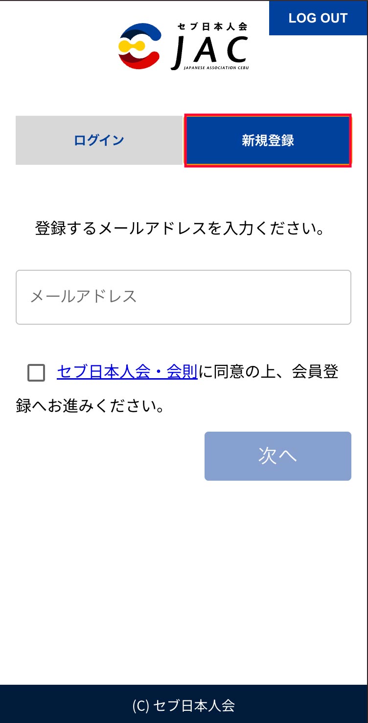This screenshot has width=368, height=723.
Task: Click the (C) セブ日本人会 footer copyright
Action: [x=184, y=705]
